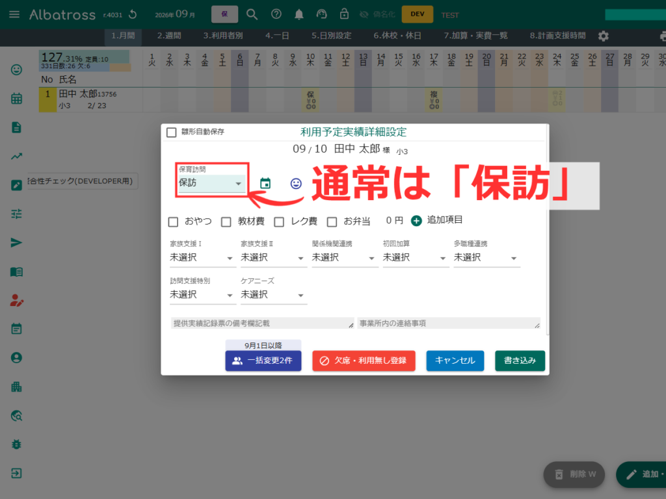
Task: Toggle 偽名化 anonymize eye icon
Action: 364,15
